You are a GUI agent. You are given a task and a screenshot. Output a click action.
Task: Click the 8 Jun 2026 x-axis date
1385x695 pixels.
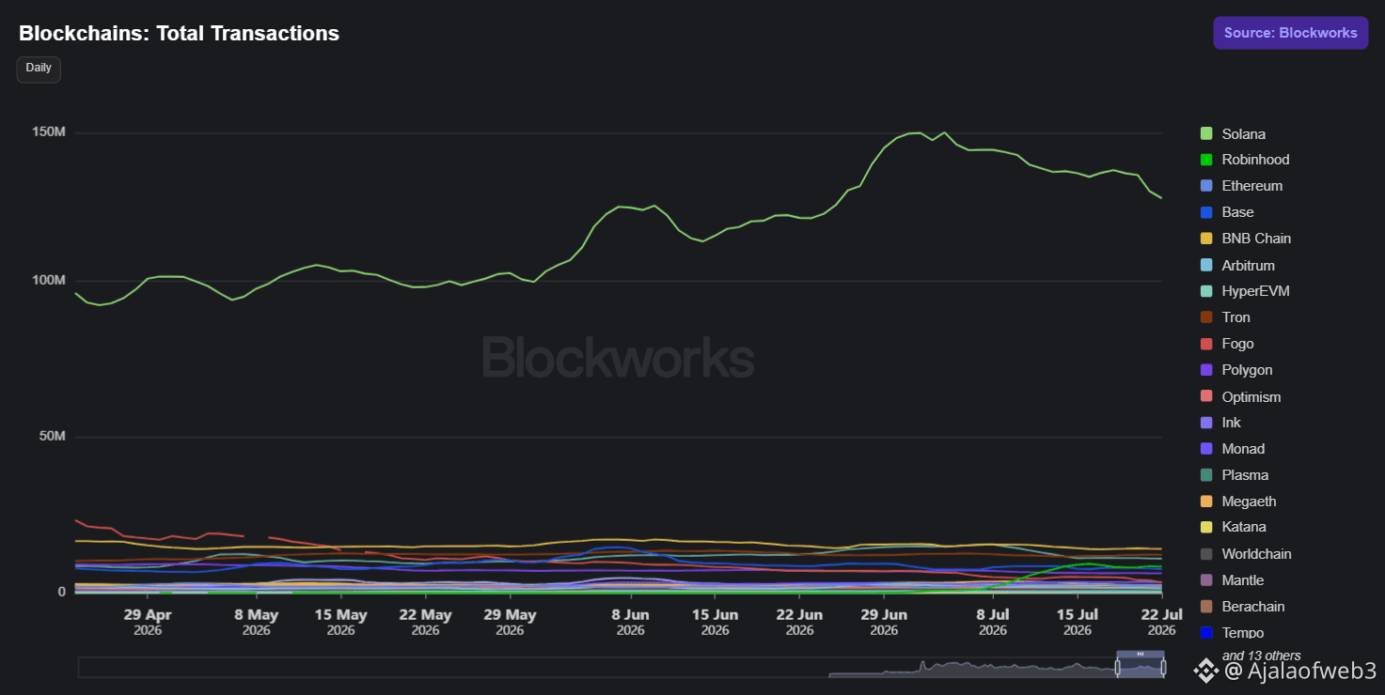pos(630,623)
